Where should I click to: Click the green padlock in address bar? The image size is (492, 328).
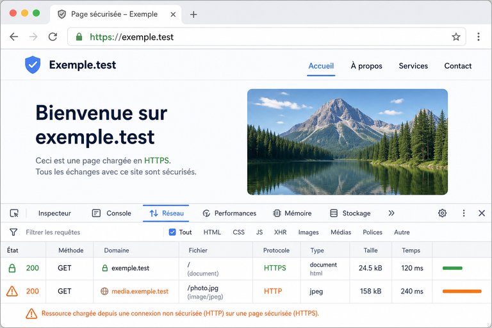tap(79, 37)
